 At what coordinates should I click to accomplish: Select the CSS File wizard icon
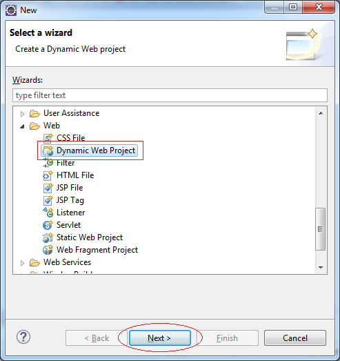tap(48, 138)
